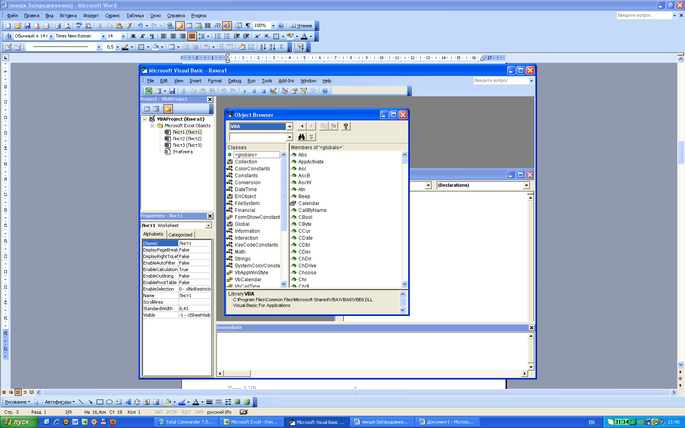Viewport: 685px width, 428px height.
Task: Click the Break pause icon in VBA toolbar
Action: point(254,91)
